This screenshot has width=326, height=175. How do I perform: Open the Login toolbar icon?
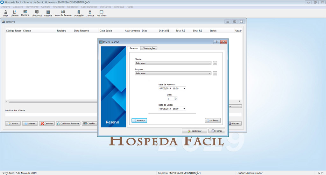6,13
